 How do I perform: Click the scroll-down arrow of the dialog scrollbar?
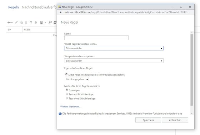tap(192, 113)
